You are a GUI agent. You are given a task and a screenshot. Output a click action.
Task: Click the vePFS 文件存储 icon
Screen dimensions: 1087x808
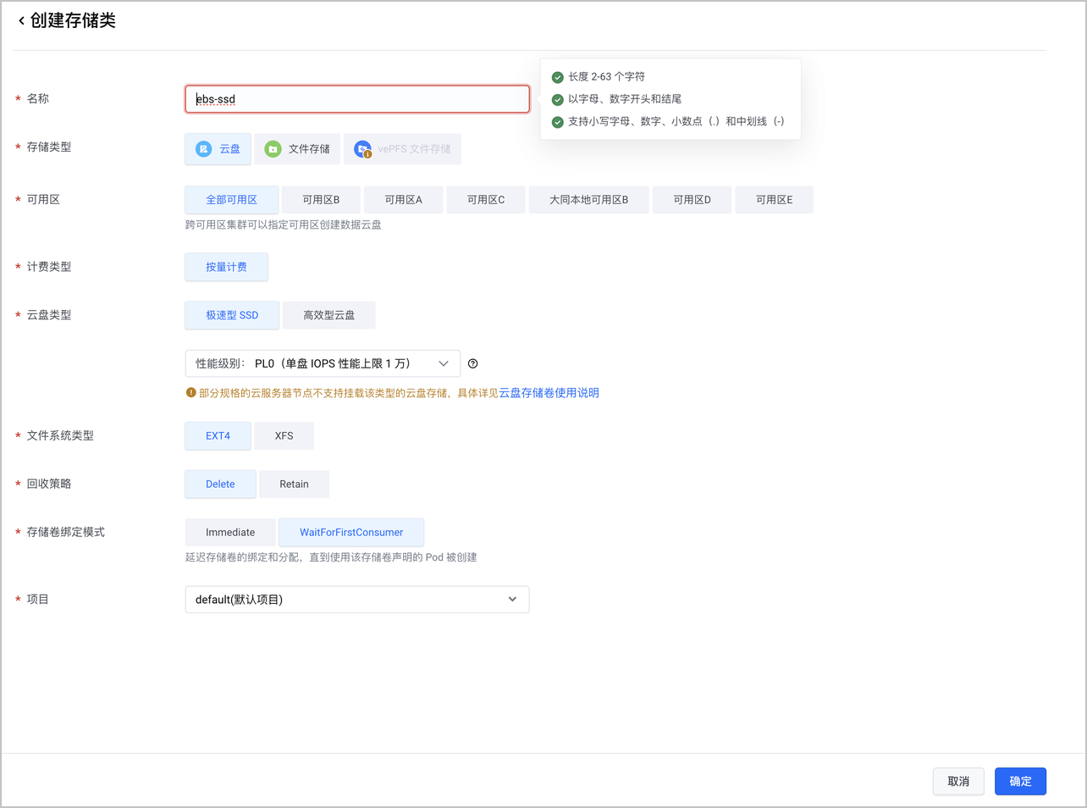[x=362, y=149]
